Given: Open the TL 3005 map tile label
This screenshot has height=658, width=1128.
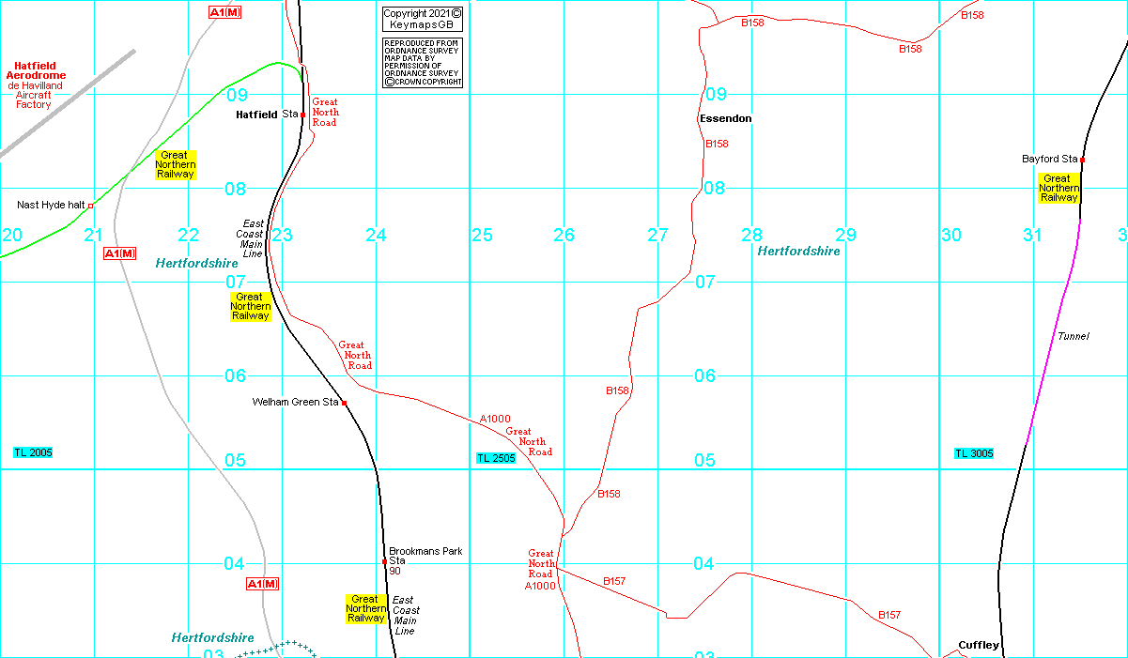Looking at the screenshot, I should [x=974, y=453].
